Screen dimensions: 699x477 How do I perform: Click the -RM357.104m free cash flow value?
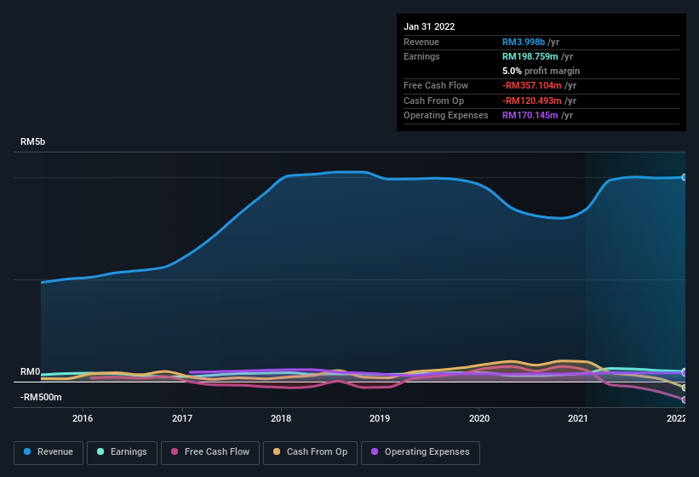coord(532,85)
